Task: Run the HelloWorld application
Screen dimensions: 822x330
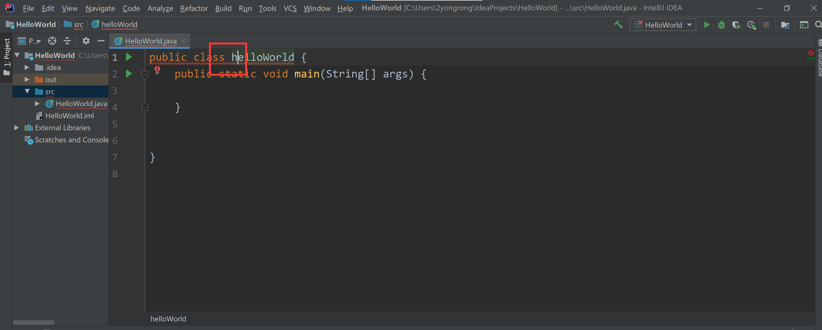Action: (707, 25)
